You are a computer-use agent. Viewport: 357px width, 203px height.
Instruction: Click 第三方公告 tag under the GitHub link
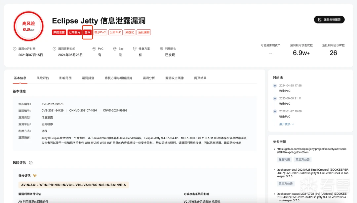pyautogui.click(x=302, y=159)
